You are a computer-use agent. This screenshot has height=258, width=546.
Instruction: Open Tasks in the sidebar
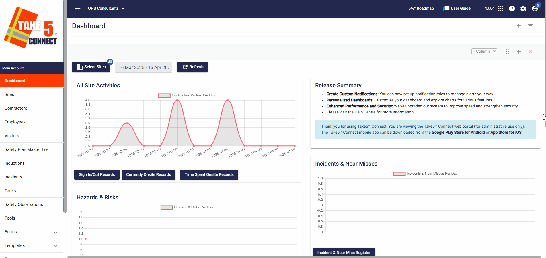click(32, 191)
